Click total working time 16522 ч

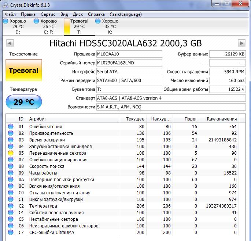point(228,89)
